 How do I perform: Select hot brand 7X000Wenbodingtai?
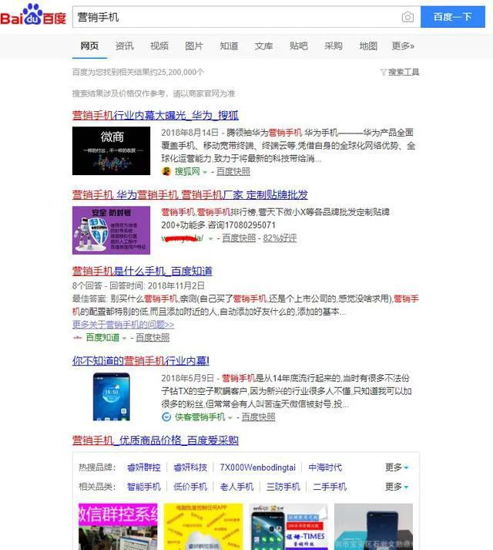pyautogui.click(x=257, y=467)
